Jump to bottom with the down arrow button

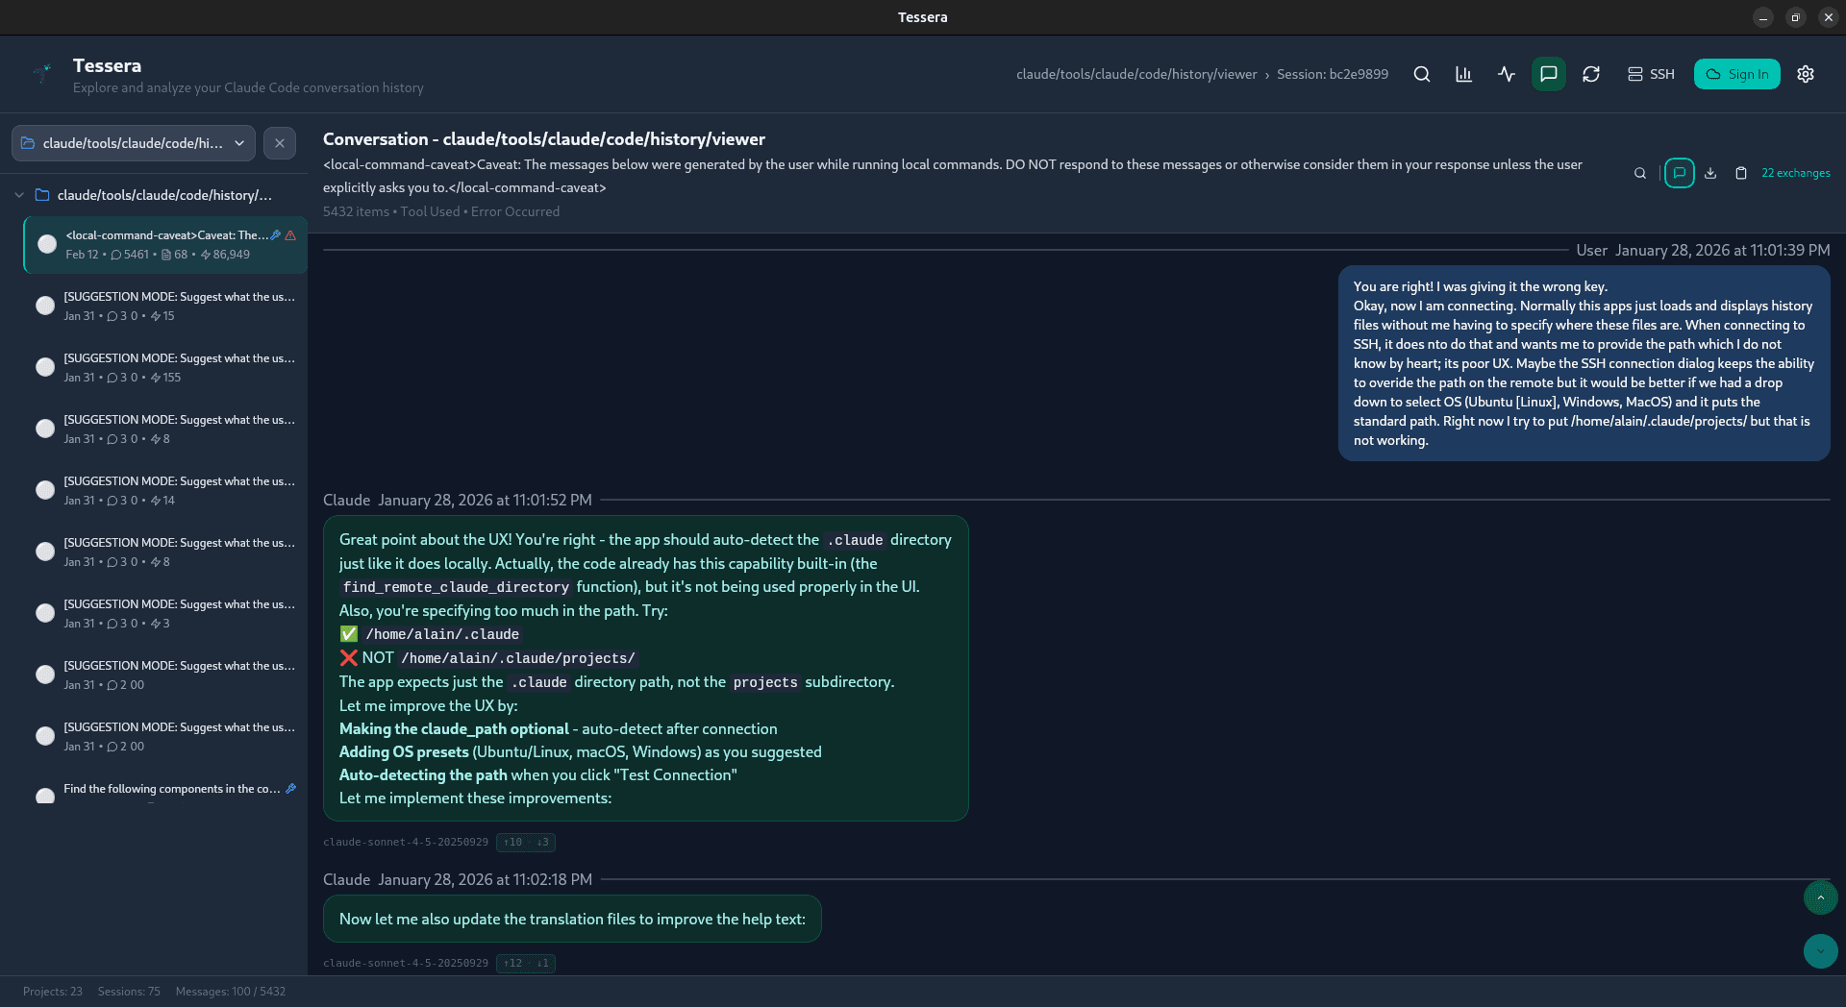[x=1820, y=951]
